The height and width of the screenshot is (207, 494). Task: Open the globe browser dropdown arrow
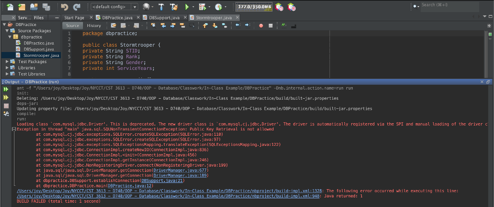click(x=152, y=7)
